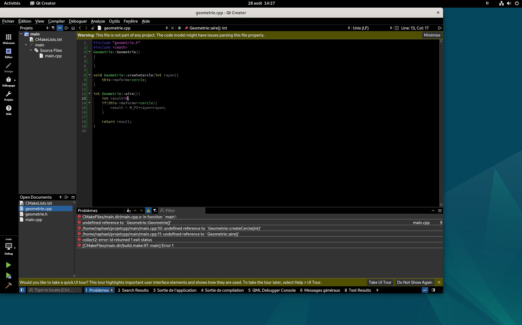Open the Aide help mode
The height and width of the screenshot is (325, 522).
click(x=8, y=110)
